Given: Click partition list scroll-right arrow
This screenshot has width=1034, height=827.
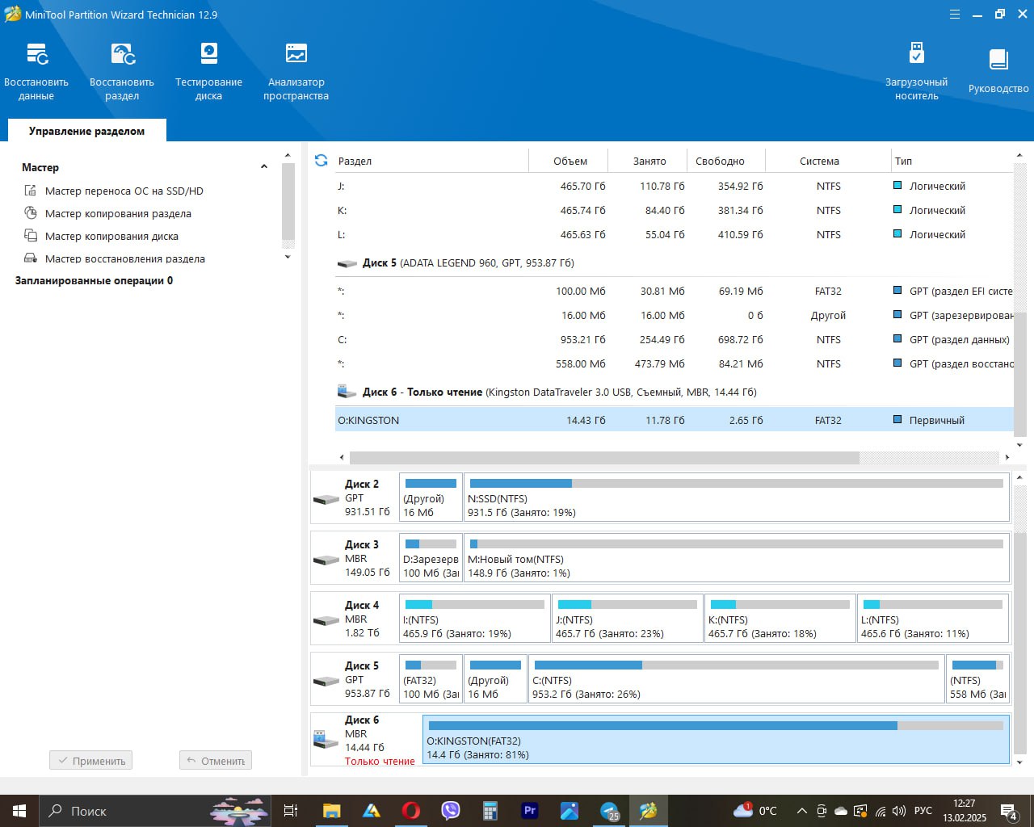Looking at the screenshot, I should pyautogui.click(x=1007, y=457).
